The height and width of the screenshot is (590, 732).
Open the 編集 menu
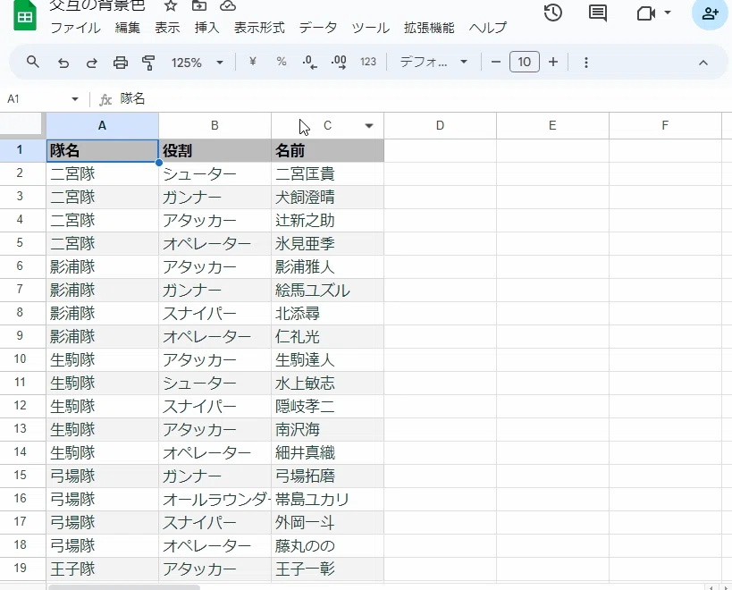click(x=128, y=28)
